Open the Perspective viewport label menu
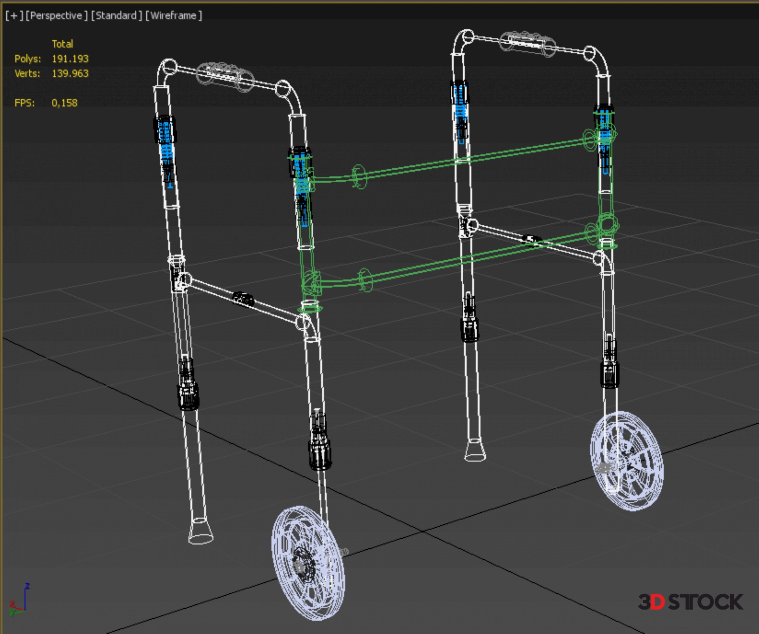The width and height of the screenshot is (759, 634). (56, 15)
